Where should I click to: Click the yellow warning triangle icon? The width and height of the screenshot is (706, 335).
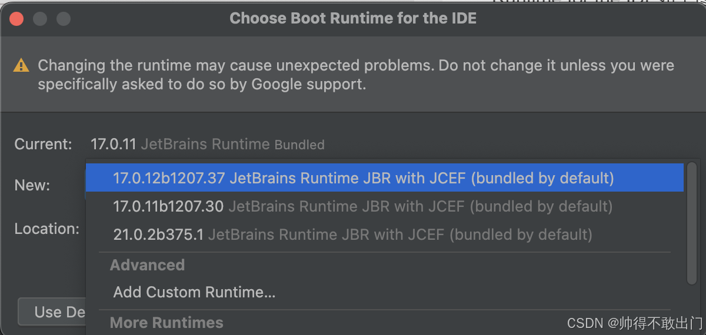21,65
